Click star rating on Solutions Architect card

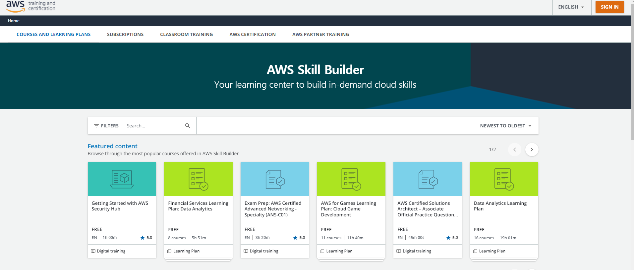(452, 238)
